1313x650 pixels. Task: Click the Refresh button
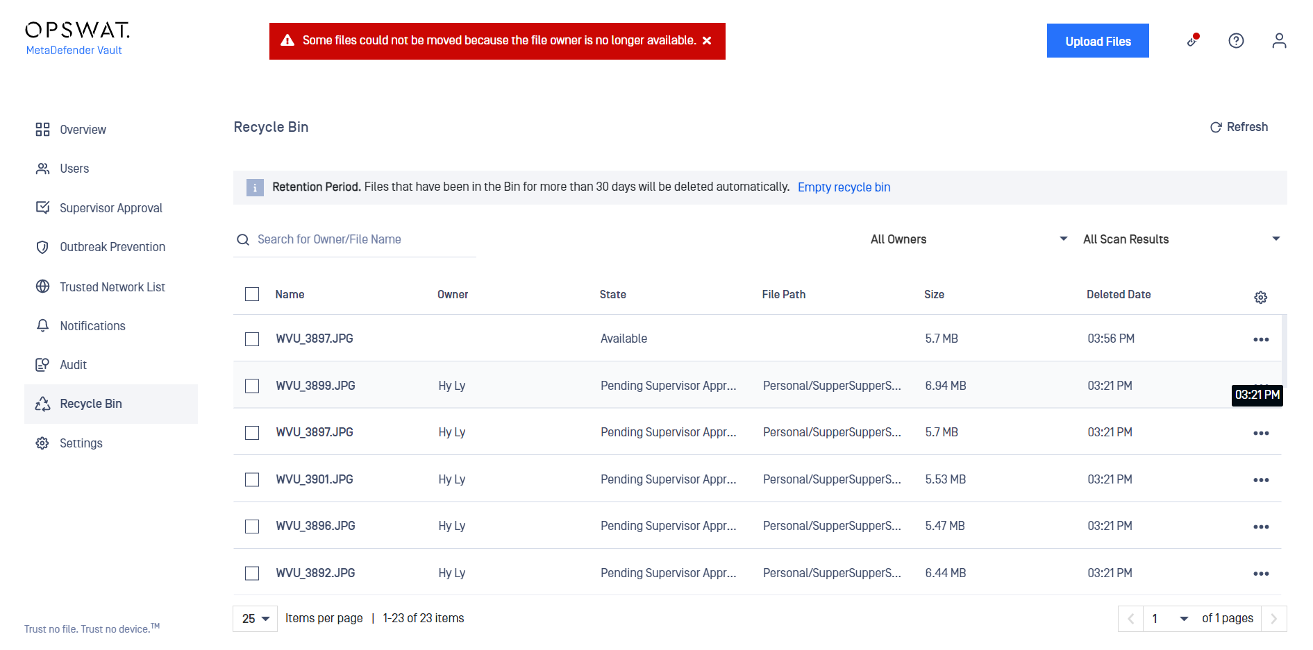(1239, 127)
